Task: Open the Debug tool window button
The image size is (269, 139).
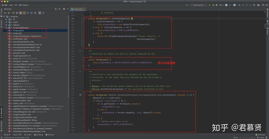Action: pos(38,135)
